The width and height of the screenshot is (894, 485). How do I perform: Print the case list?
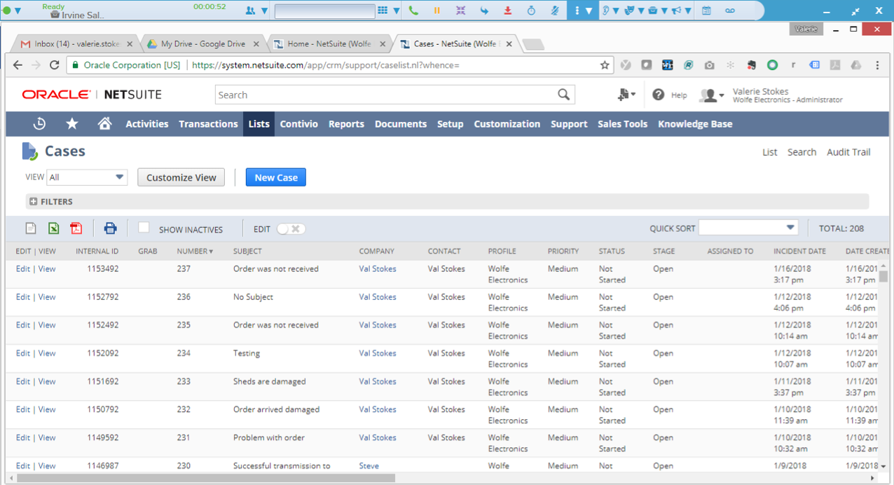(x=110, y=228)
